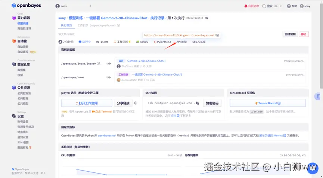
Task: Open 自动建模 BETA in the sidebar
Action: pyautogui.click(x=27, y=52)
